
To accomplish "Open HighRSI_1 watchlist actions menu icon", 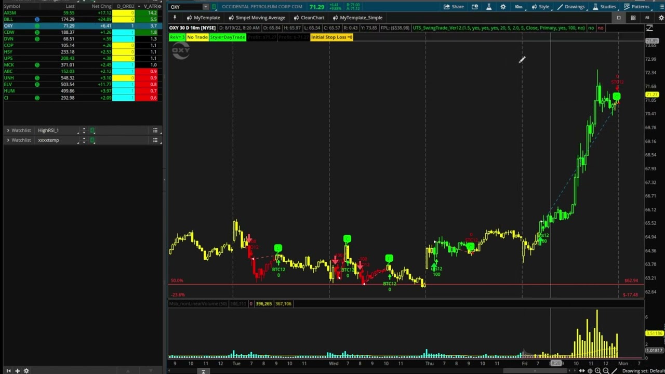I will click(155, 130).
